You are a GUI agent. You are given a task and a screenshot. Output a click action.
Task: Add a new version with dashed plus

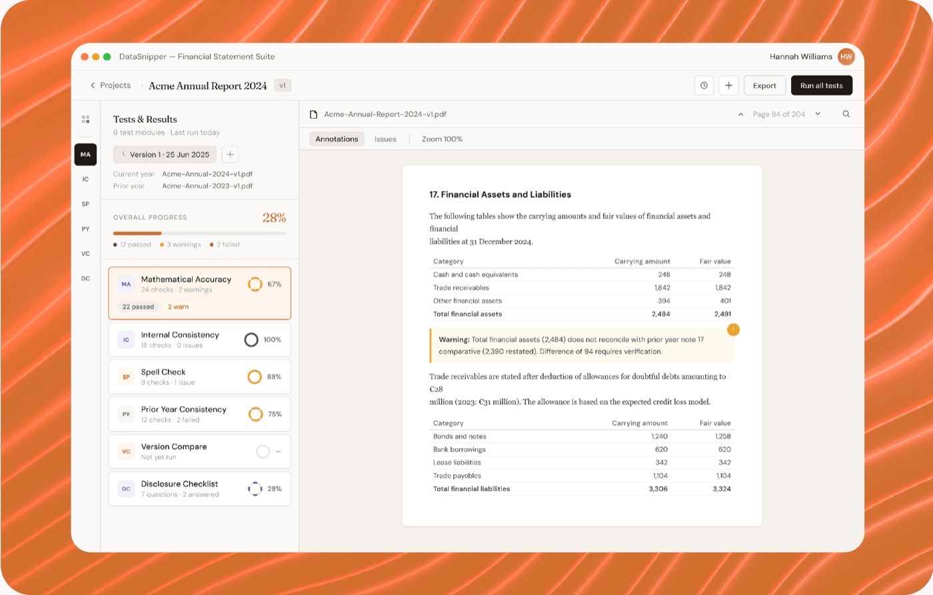230,155
